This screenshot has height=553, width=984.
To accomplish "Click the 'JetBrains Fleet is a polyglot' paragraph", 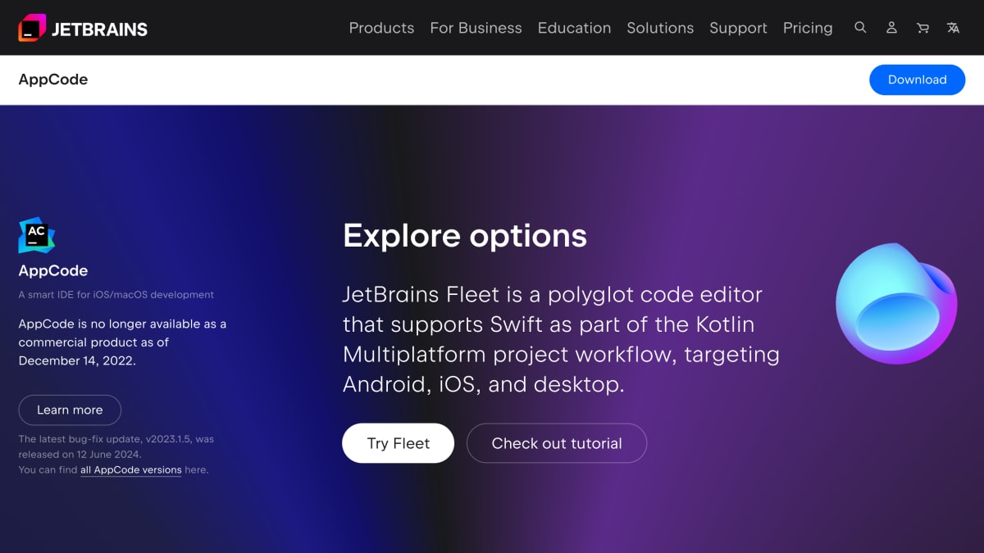I will (561, 339).
